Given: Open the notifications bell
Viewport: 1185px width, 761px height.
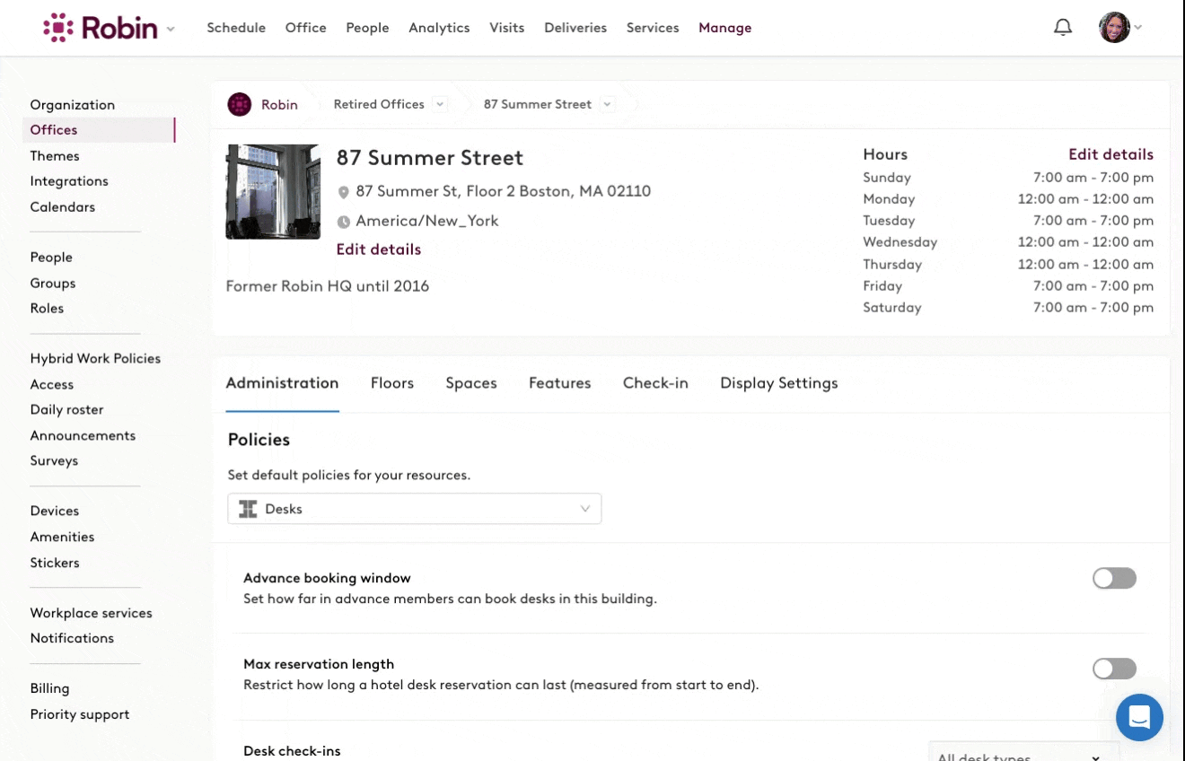Looking at the screenshot, I should [1063, 28].
